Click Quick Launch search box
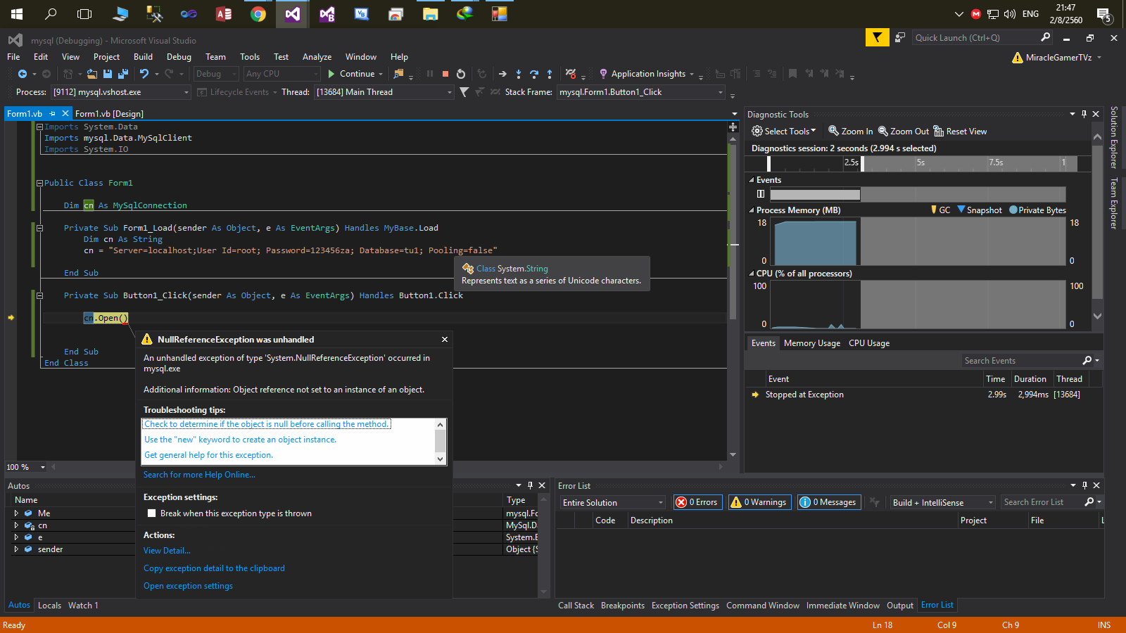The image size is (1126, 633). pos(975,38)
